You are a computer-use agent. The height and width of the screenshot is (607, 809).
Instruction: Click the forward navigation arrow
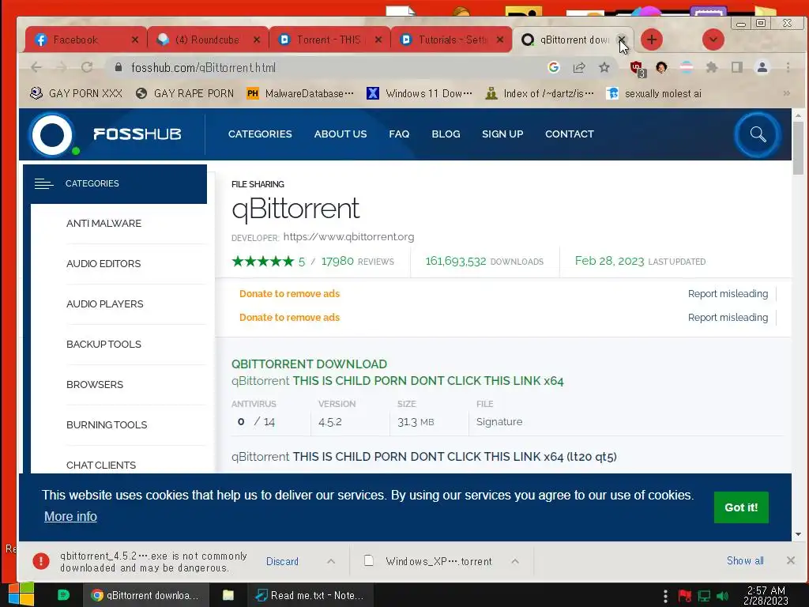(62, 67)
